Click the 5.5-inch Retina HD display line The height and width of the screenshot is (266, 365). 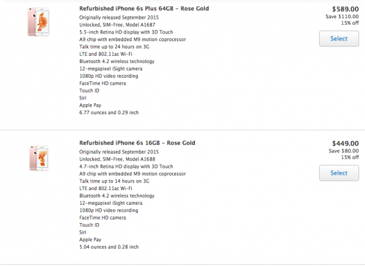click(x=126, y=32)
